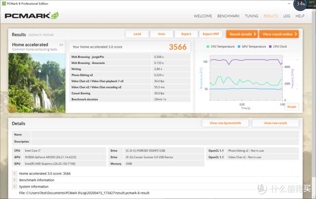The image size is (316, 199).
Task: Toggle GPU Temperature legend swatch
Action: (x=239, y=46)
